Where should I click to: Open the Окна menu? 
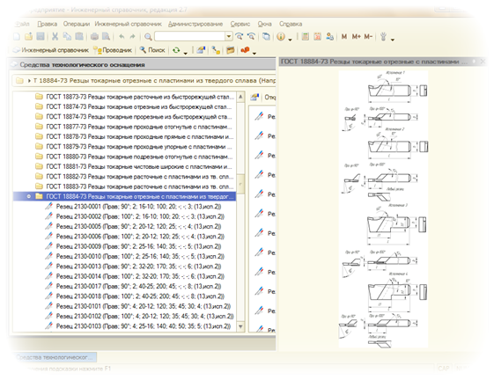(265, 24)
